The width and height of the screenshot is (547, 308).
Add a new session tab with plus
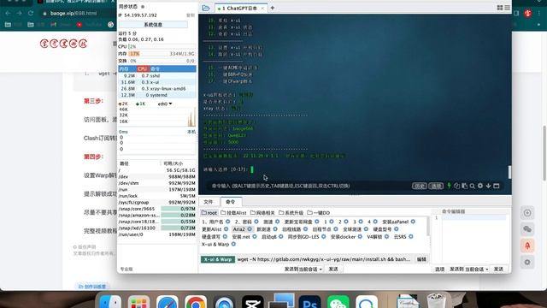(273, 8)
